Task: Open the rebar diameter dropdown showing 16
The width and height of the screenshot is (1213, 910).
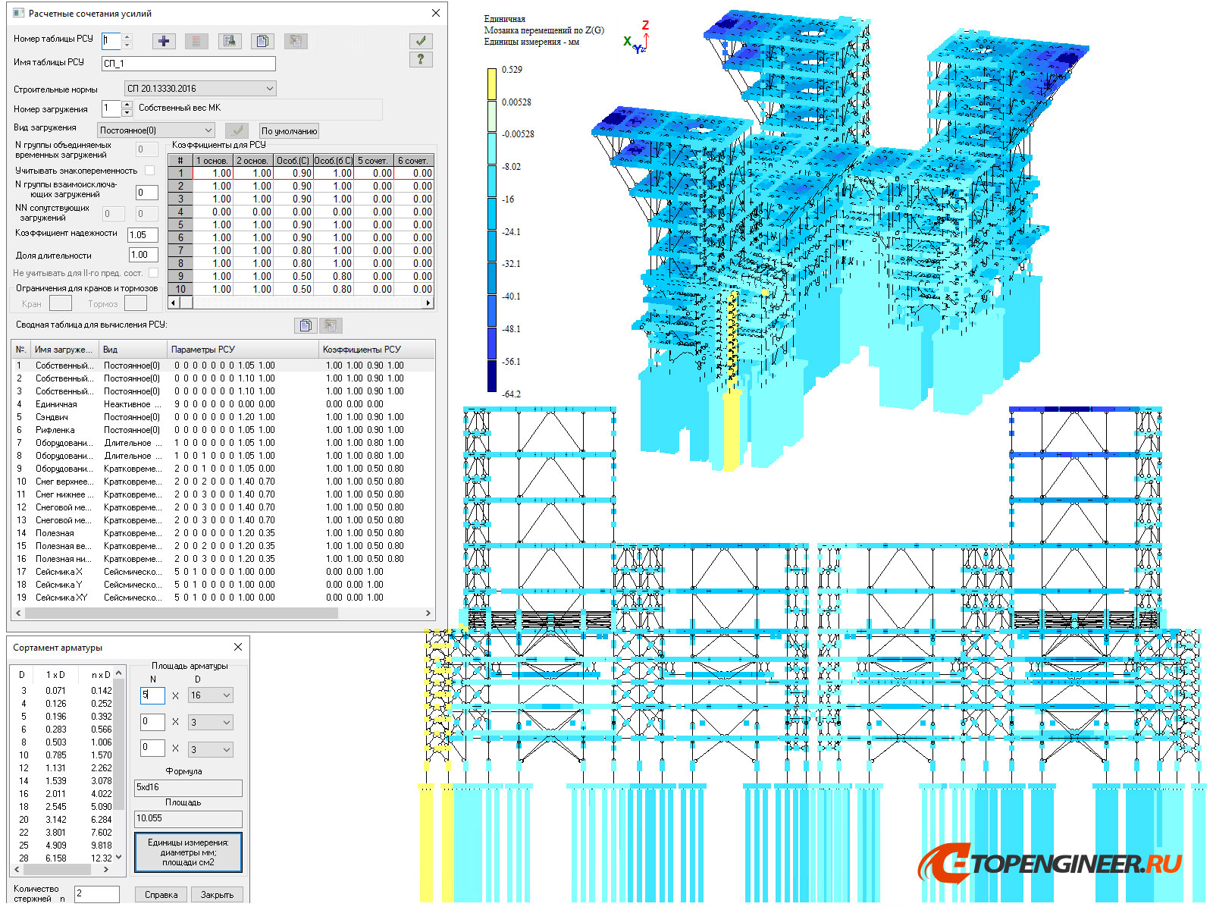Action: pos(211,695)
